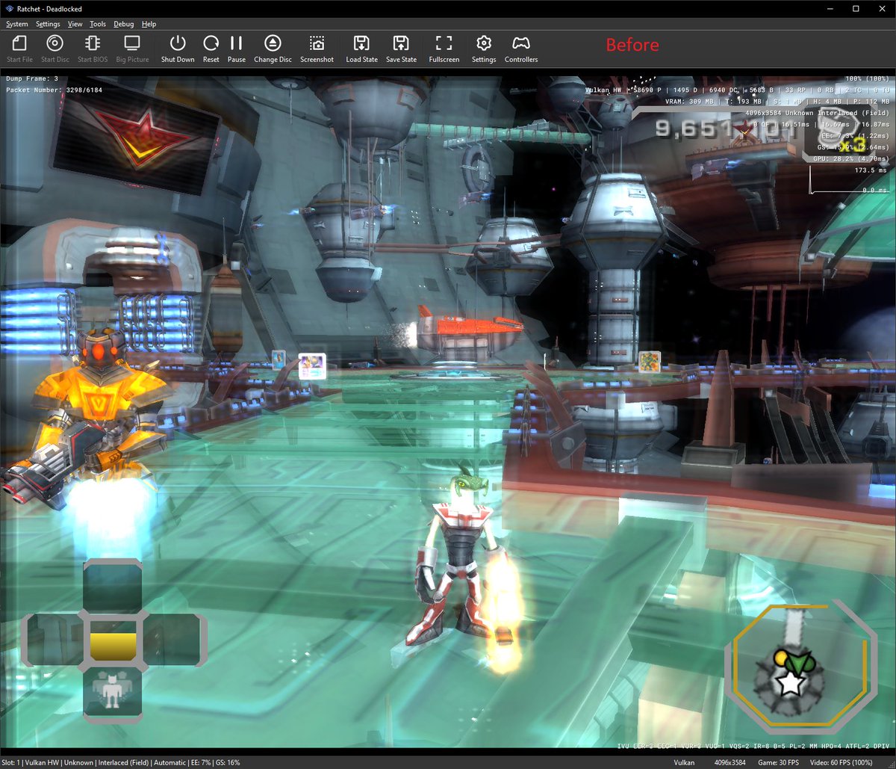
Task: Maximize the PCSX2 window
Action: click(856, 8)
